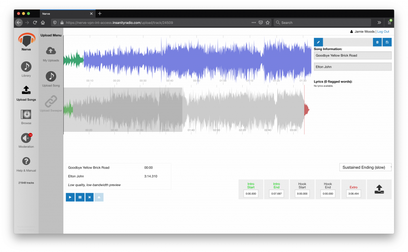Edit the song title field Goodbye Yellow Brick Road
Viewport: 408px width, 252px height.
tap(353, 55)
